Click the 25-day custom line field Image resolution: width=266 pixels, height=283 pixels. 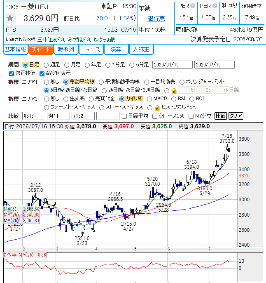[x=204, y=90]
